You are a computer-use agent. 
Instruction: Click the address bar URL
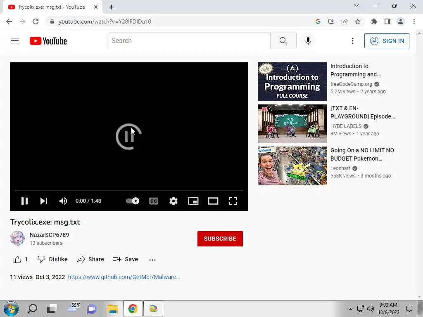tap(105, 21)
